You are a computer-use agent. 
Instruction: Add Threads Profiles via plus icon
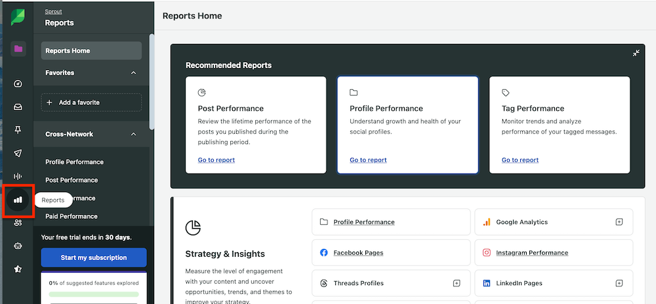coord(457,283)
